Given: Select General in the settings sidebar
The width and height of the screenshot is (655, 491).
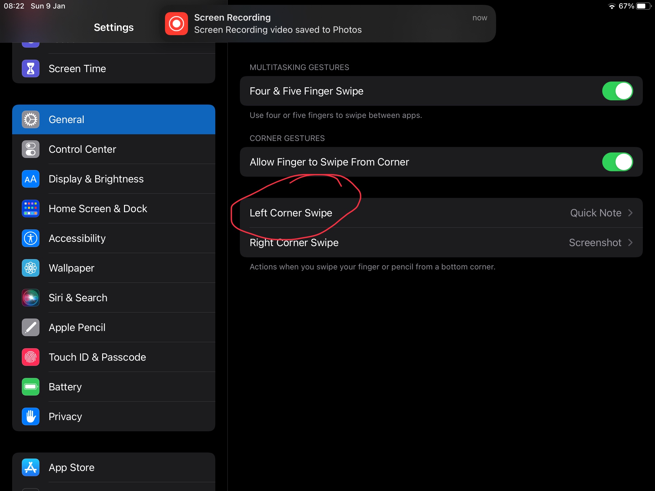Looking at the screenshot, I should pyautogui.click(x=114, y=120).
